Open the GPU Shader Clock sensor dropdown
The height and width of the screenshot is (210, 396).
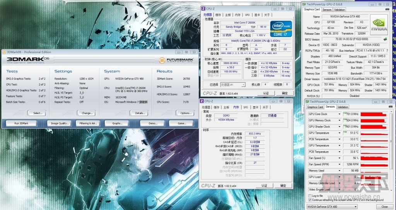340,127
